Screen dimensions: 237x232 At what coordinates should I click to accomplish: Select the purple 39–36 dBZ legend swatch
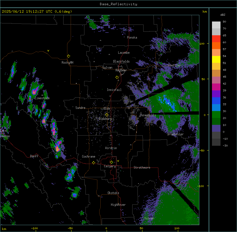click(x=216, y=94)
